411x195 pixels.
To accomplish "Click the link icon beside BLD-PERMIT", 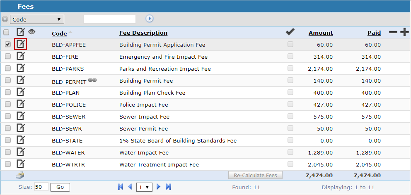I will coord(92,81).
